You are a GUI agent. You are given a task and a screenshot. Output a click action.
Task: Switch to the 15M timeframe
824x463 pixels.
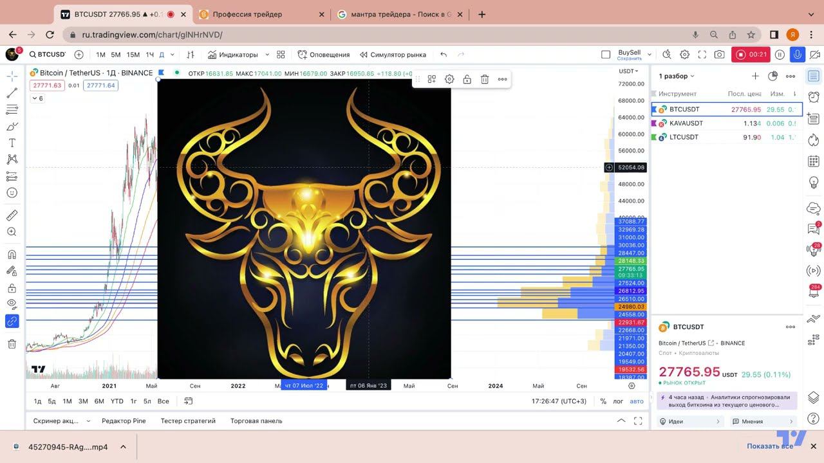133,55
